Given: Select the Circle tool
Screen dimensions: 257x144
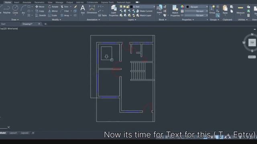Looking at the screenshot, I should 15,9.
